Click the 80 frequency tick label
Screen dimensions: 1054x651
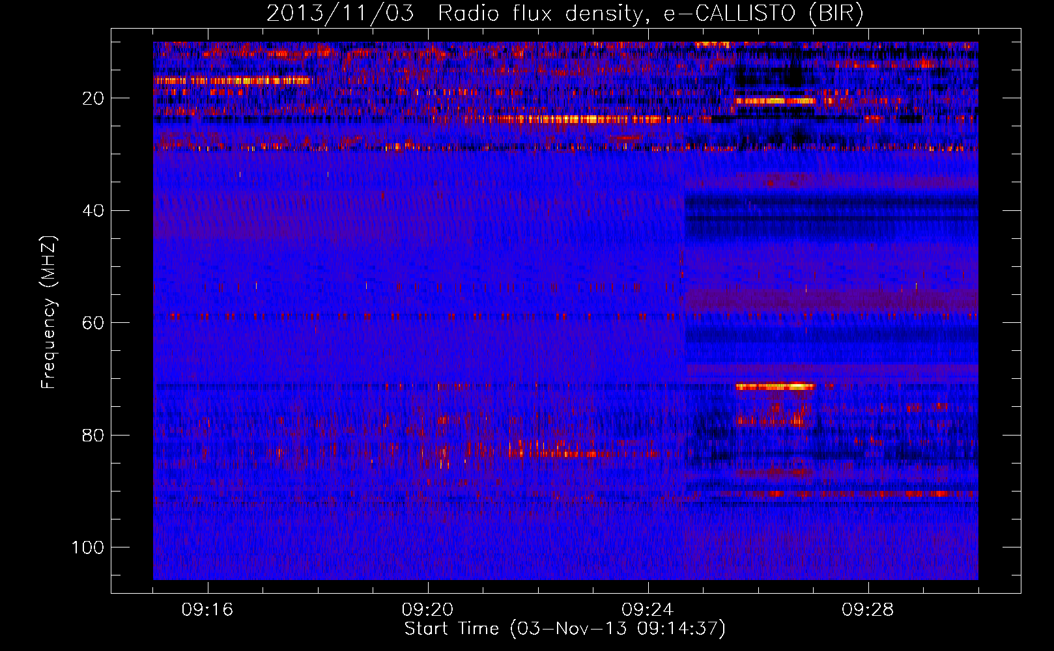[x=94, y=435]
